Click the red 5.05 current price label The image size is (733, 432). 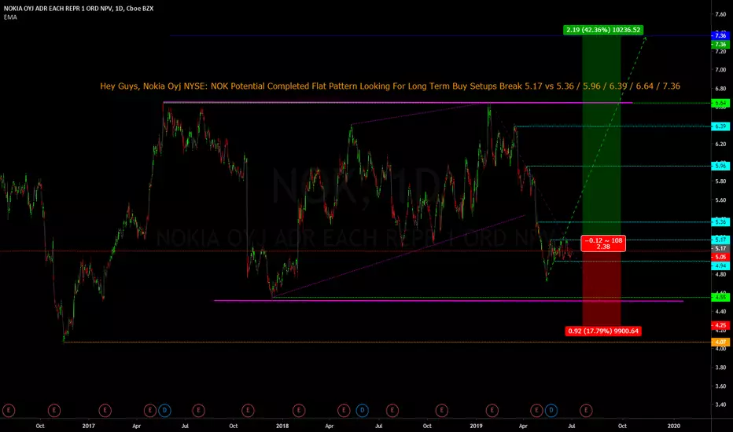(720, 257)
